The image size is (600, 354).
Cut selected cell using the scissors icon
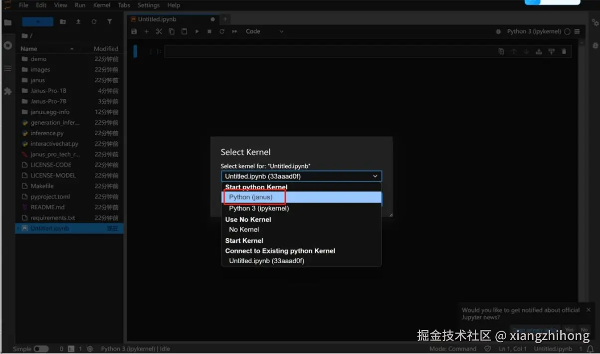point(159,31)
